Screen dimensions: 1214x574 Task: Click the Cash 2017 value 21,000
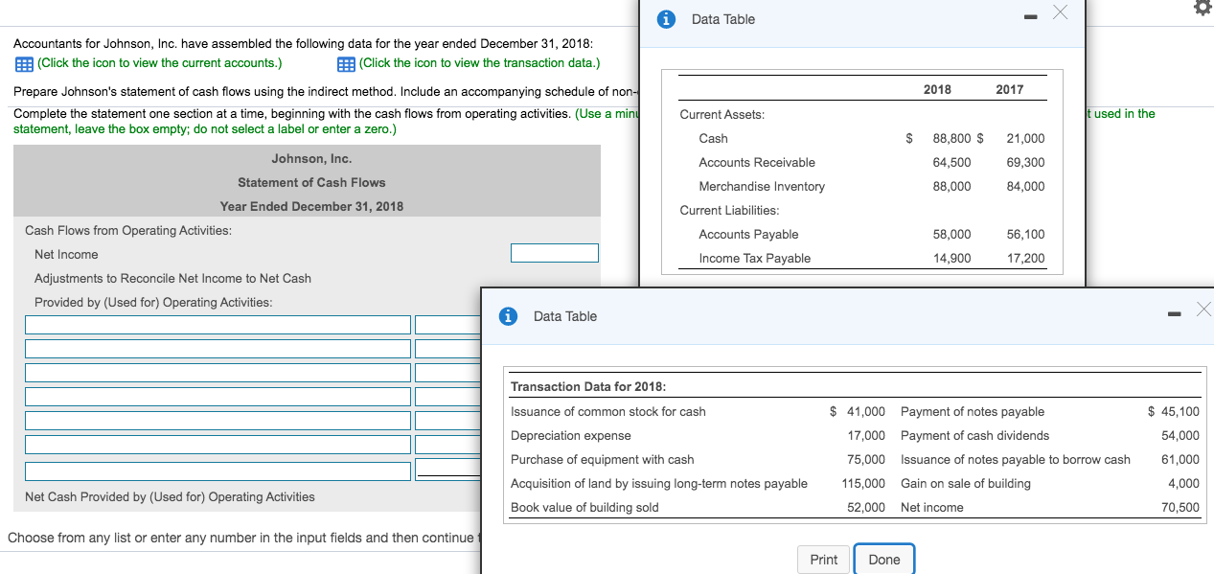click(x=1026, y=139)
